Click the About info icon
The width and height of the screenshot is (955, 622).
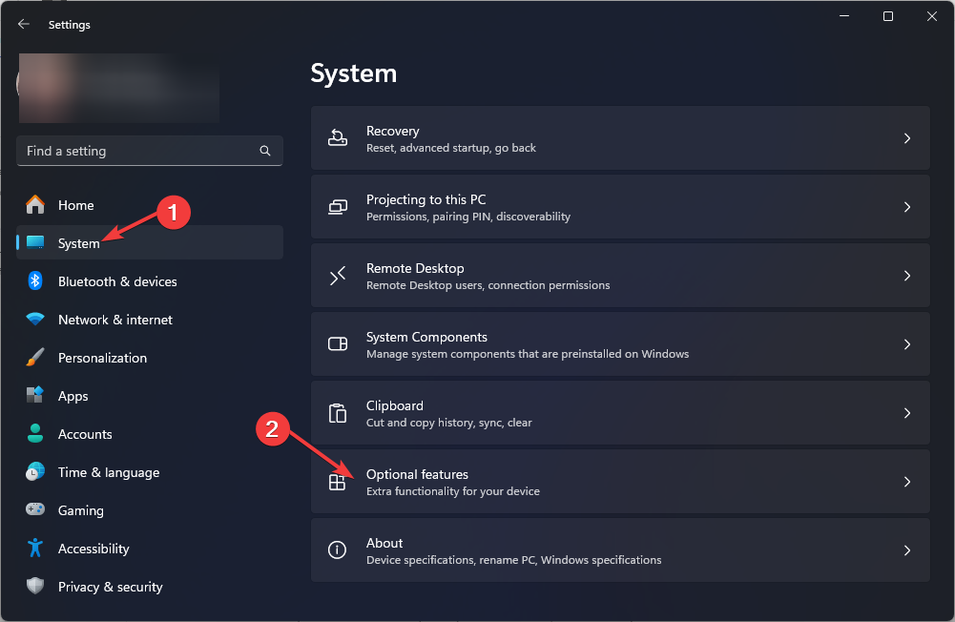click(x=338, y=550)
